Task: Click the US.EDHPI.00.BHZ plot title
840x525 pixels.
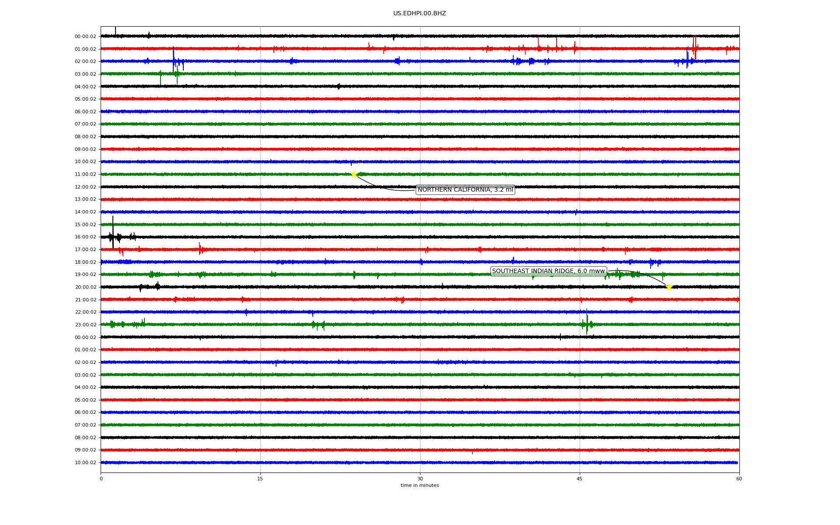Action: point(419,14)
